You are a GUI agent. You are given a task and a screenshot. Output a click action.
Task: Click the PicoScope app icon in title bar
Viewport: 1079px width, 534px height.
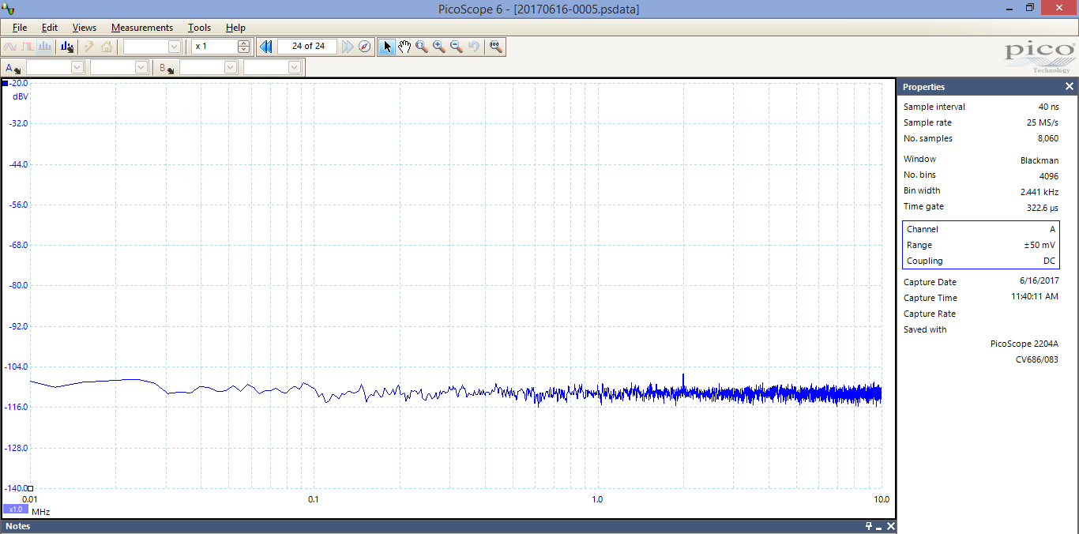(9, 9)
